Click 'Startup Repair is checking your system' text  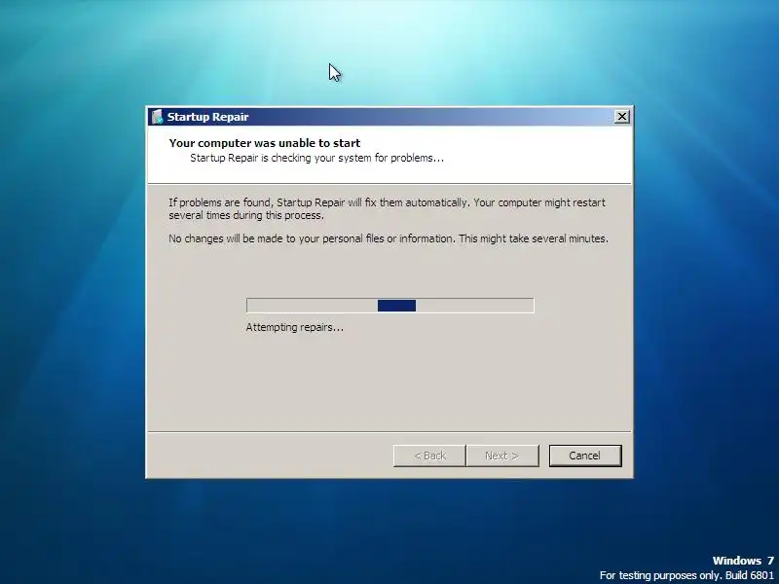[x=317, y=158]
